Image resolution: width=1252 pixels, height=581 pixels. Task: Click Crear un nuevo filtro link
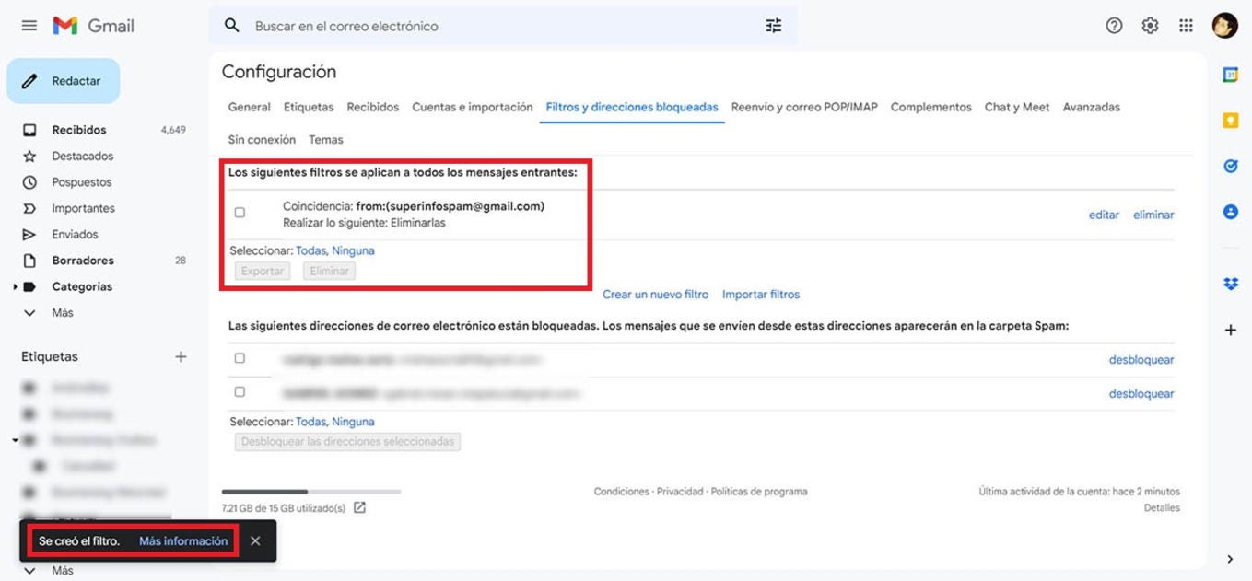(x=655, y=294)
